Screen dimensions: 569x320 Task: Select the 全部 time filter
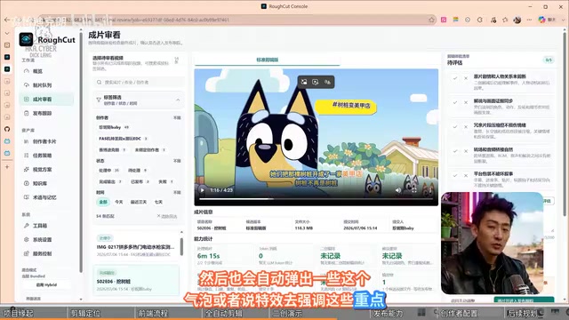[x=103, y=202]
